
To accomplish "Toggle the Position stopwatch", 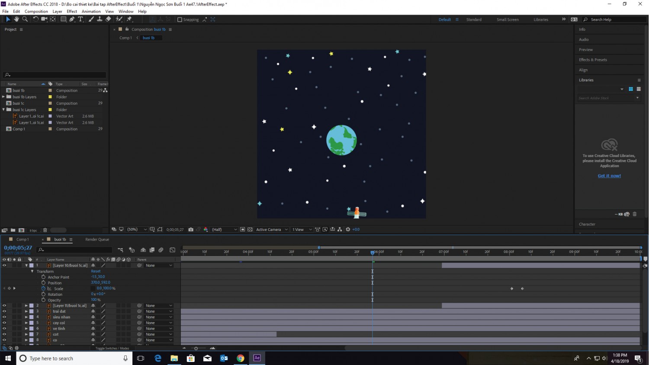I will [x=43, y=282].
